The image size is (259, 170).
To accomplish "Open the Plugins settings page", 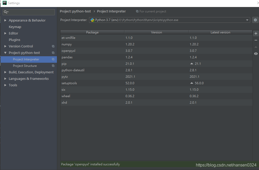I will click(14, 40).
